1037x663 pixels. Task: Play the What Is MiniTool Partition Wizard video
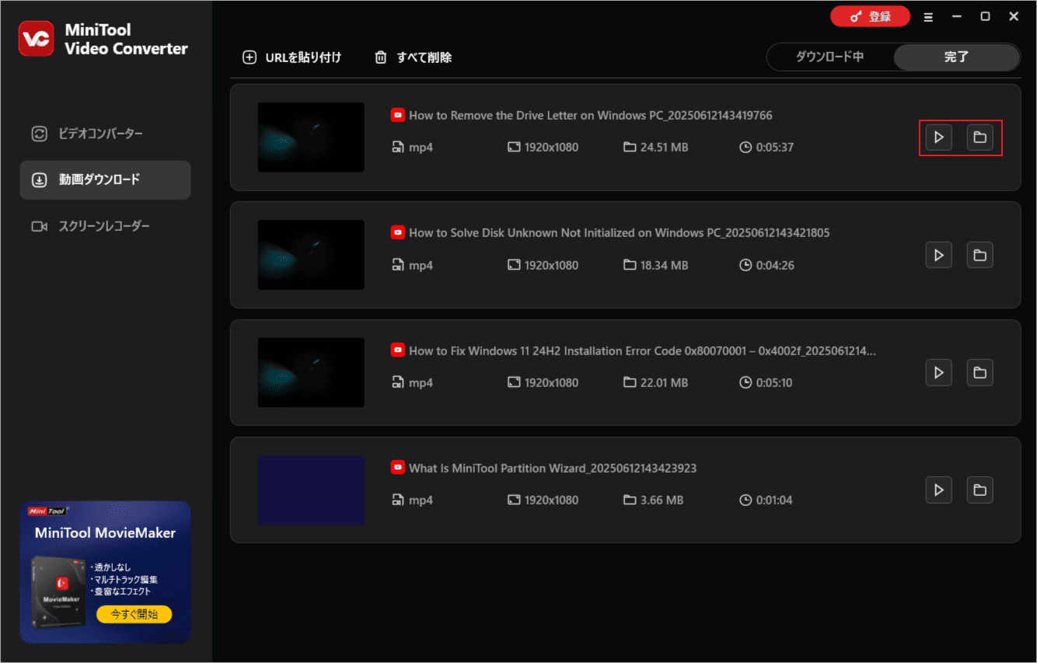coord(939,490)
